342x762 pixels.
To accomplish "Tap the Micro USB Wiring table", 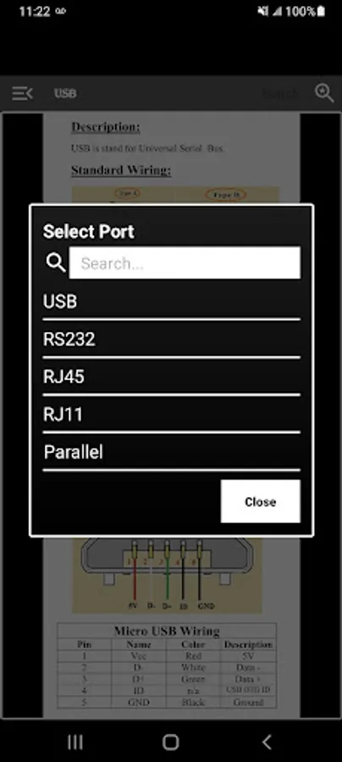I will 167,666.
